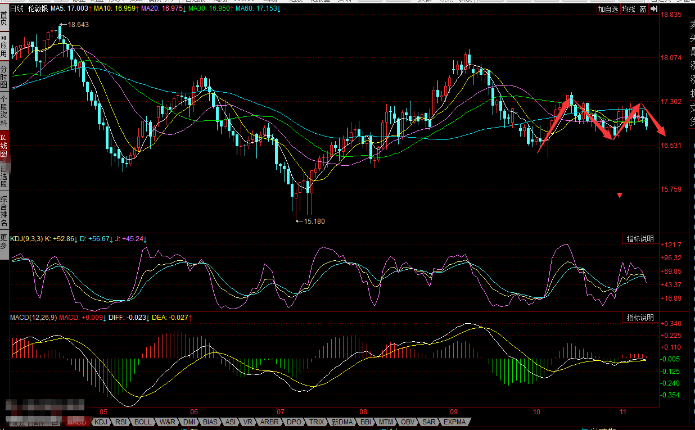Open MACD 指标说明 indicator description

(x=640, y=318)
